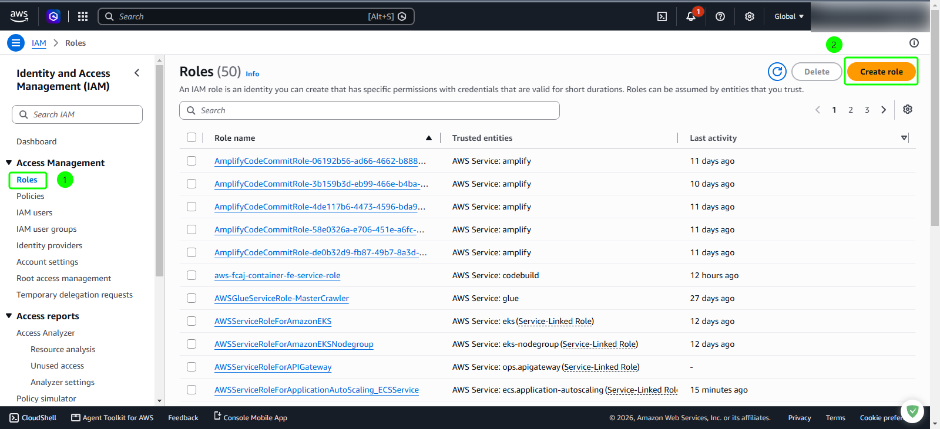Toggle the select-all roles checkbox
This screenshot has height=429, width=940.
192,137
